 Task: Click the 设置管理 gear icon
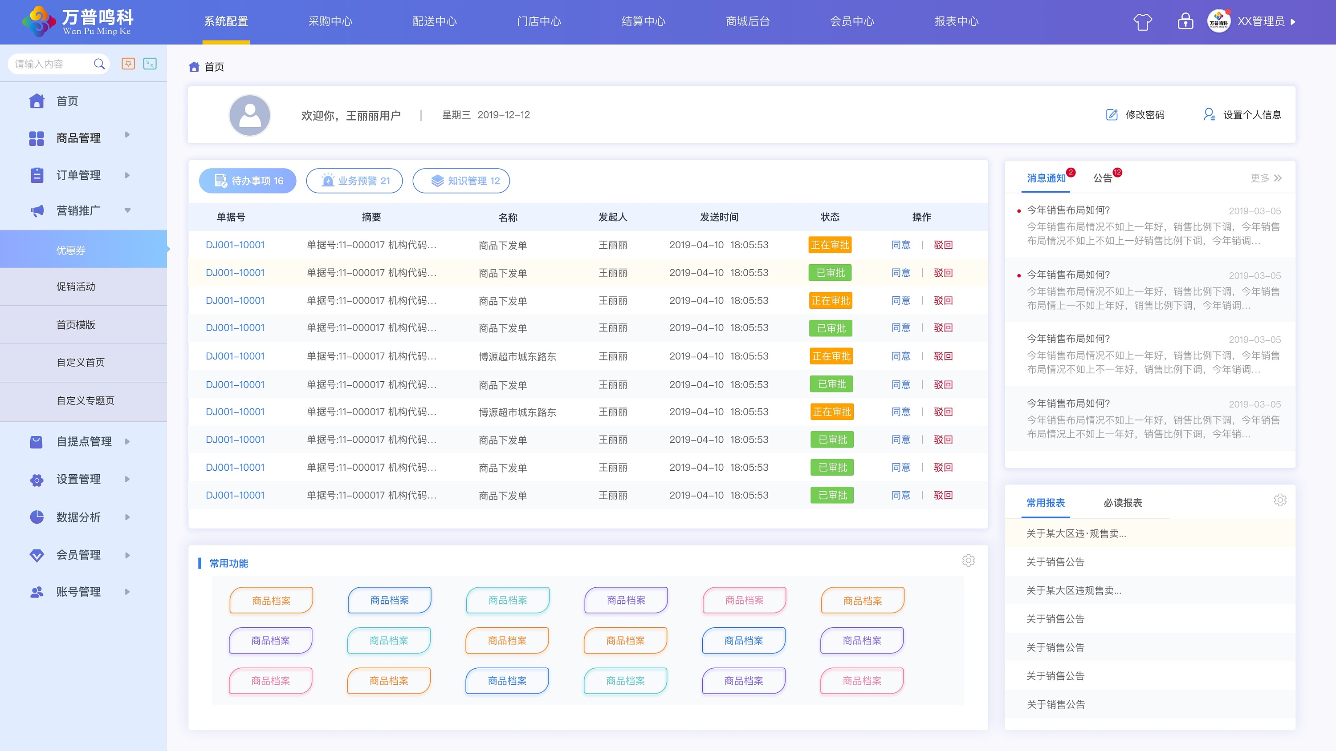[x=37, y=480]
